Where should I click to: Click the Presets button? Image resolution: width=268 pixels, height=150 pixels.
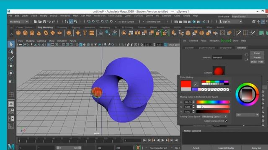point(257,57)
